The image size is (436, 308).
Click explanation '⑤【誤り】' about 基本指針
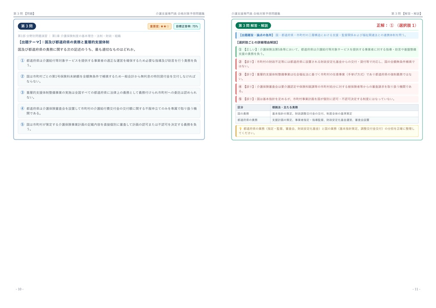point(327,99)
